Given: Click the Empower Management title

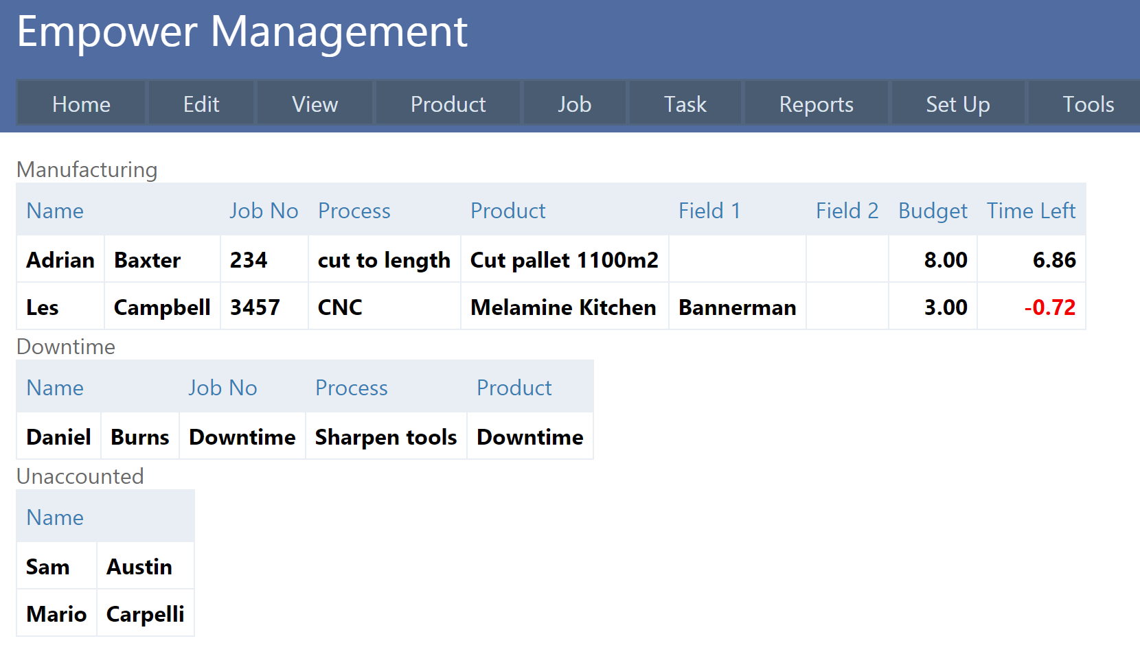Looking at the screenshot, I should [242, 32].
